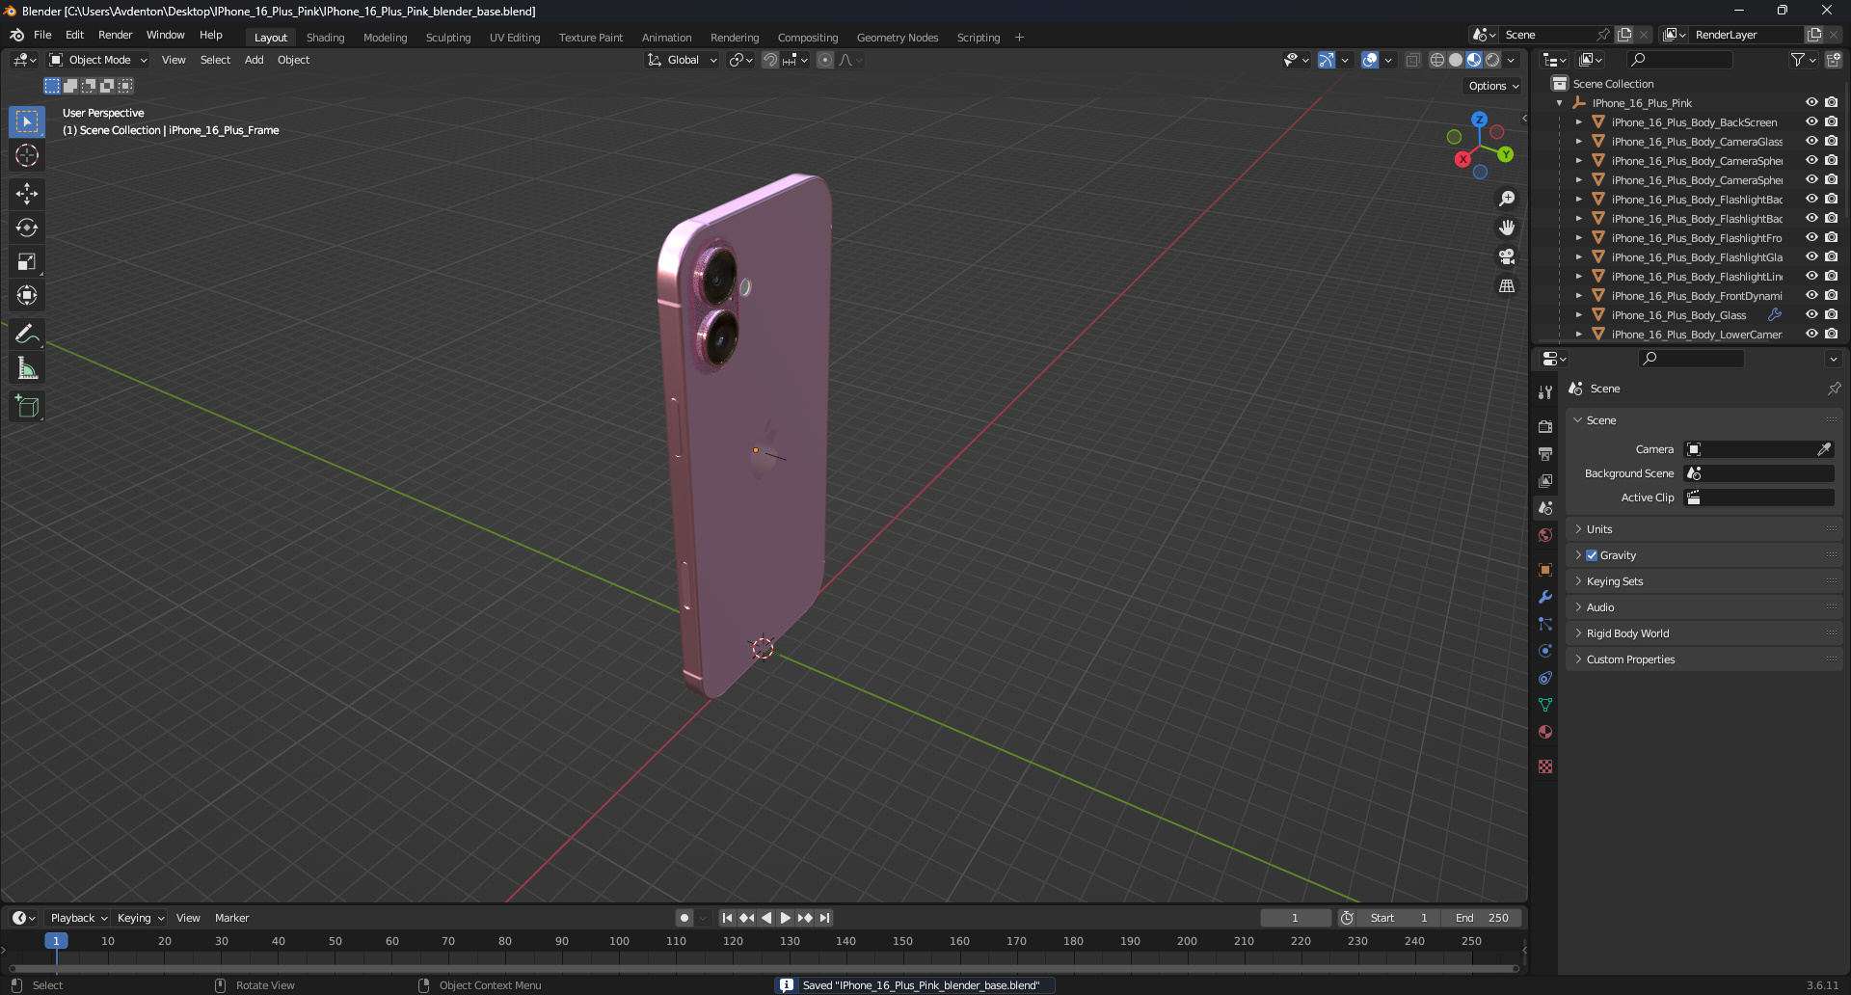This screenshot has width=1851, height=995.
Task: Jump to the timeline end frame
Action: pos(825,918)
